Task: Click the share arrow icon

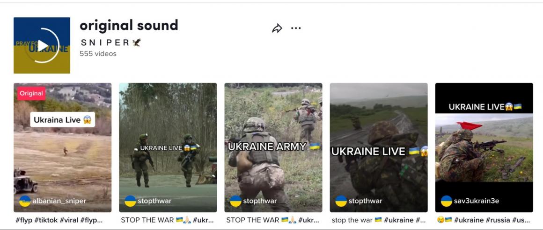Action: pyautogui.click(x=277, y=28)
